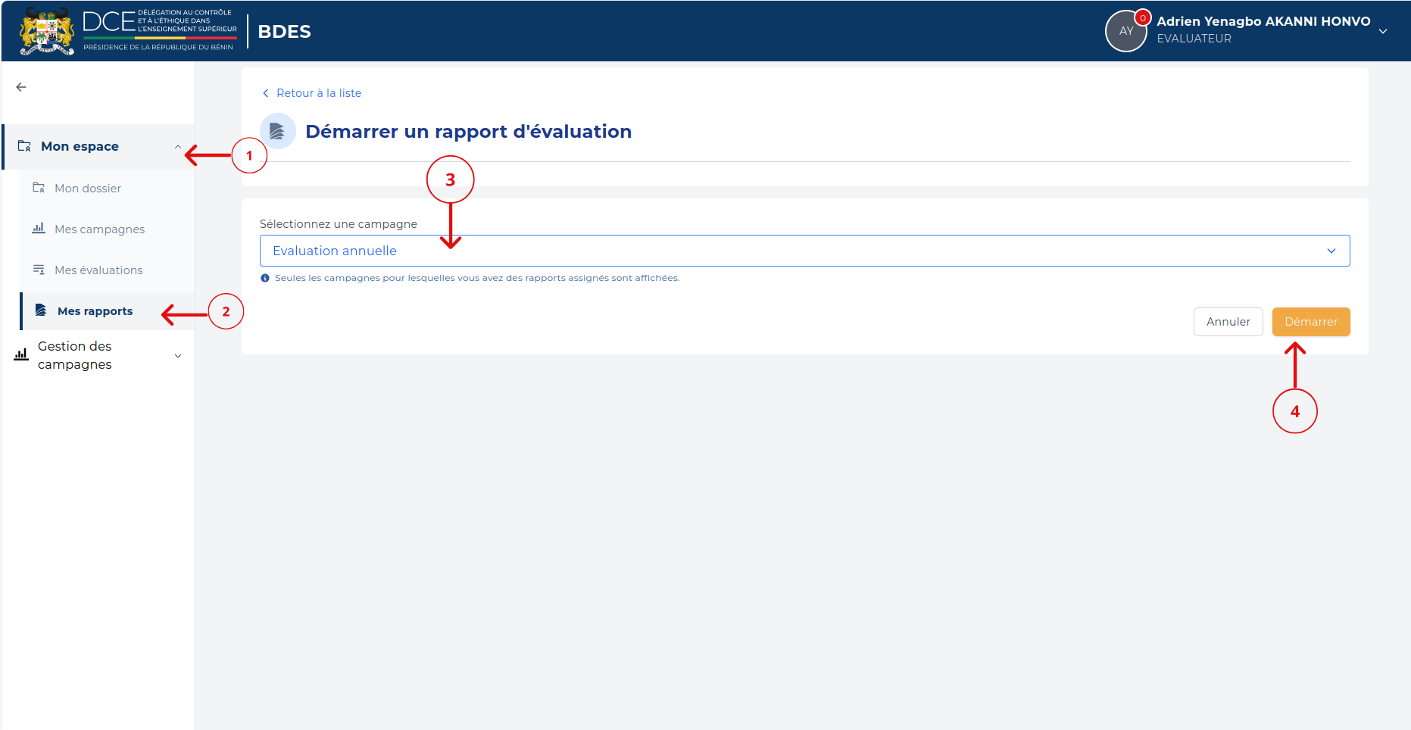Image resolution: width=1411 pixels, height=730 pixels.
Task: Click the Annuler button
Action: 1228,322
